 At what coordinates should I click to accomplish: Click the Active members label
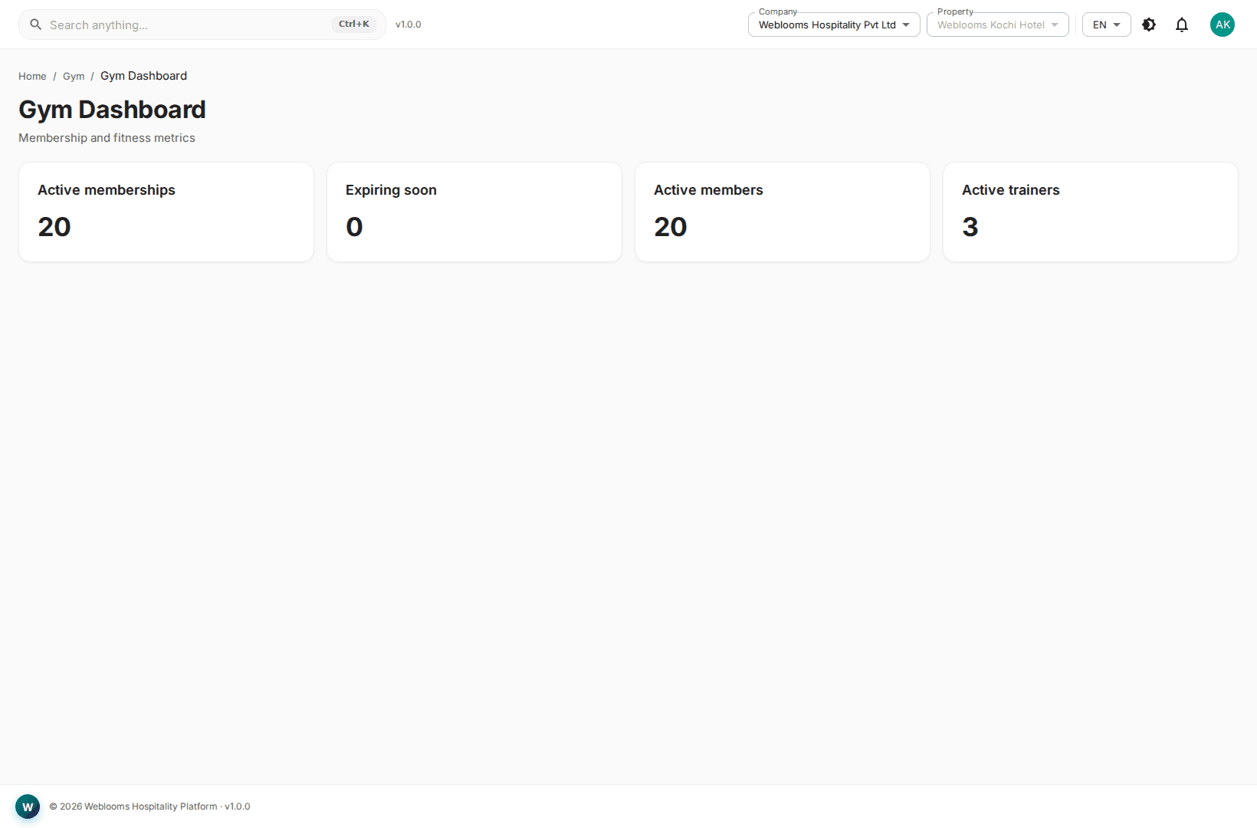click(x=708, y=190)
